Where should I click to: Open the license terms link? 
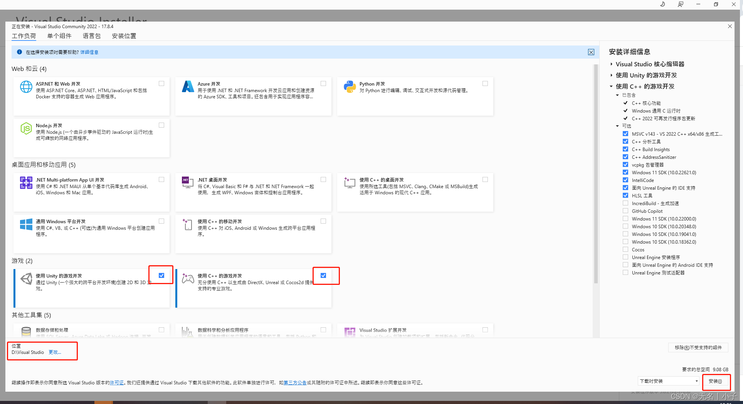click(117, 382)
